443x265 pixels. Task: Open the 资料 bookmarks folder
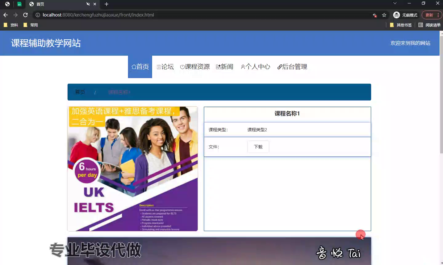click(11, 25)
